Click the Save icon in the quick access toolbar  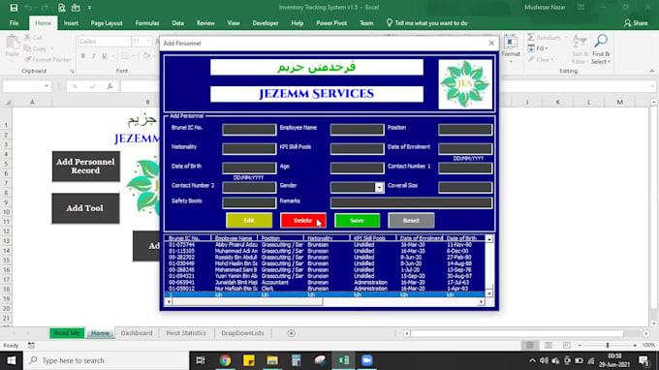click(14, 8)
